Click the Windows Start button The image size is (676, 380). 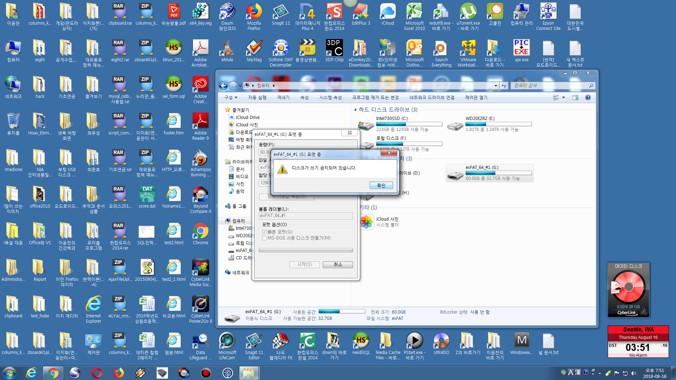(x=10, y=373)
